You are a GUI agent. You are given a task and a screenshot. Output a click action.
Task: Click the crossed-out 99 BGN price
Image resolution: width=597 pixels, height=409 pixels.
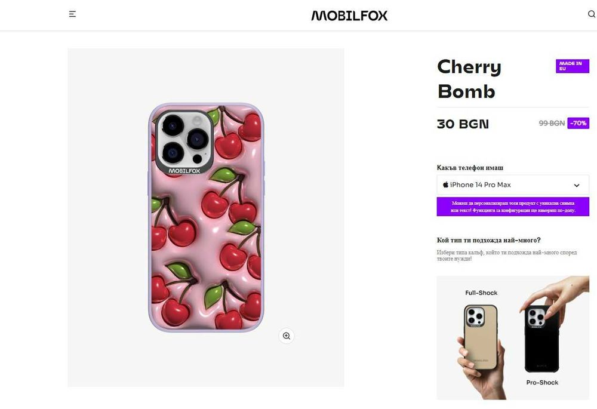(x=552, y=124)
